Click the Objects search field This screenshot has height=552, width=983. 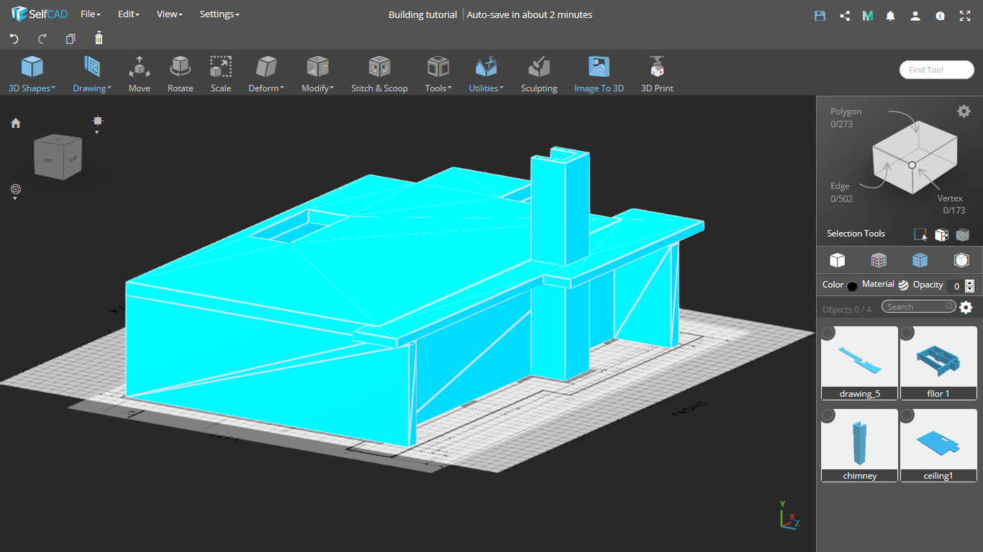click(920, 307)
